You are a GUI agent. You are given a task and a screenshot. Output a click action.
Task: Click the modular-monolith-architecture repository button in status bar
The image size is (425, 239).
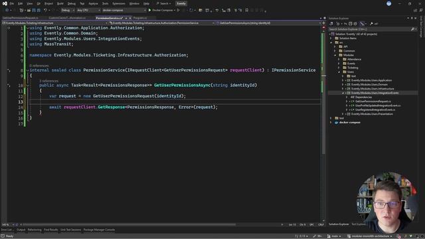tap(370, 236)
